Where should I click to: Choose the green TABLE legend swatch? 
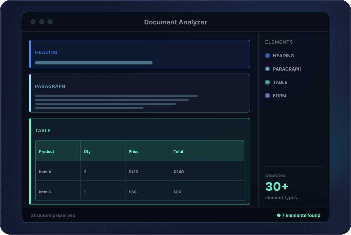coord(267,82)
